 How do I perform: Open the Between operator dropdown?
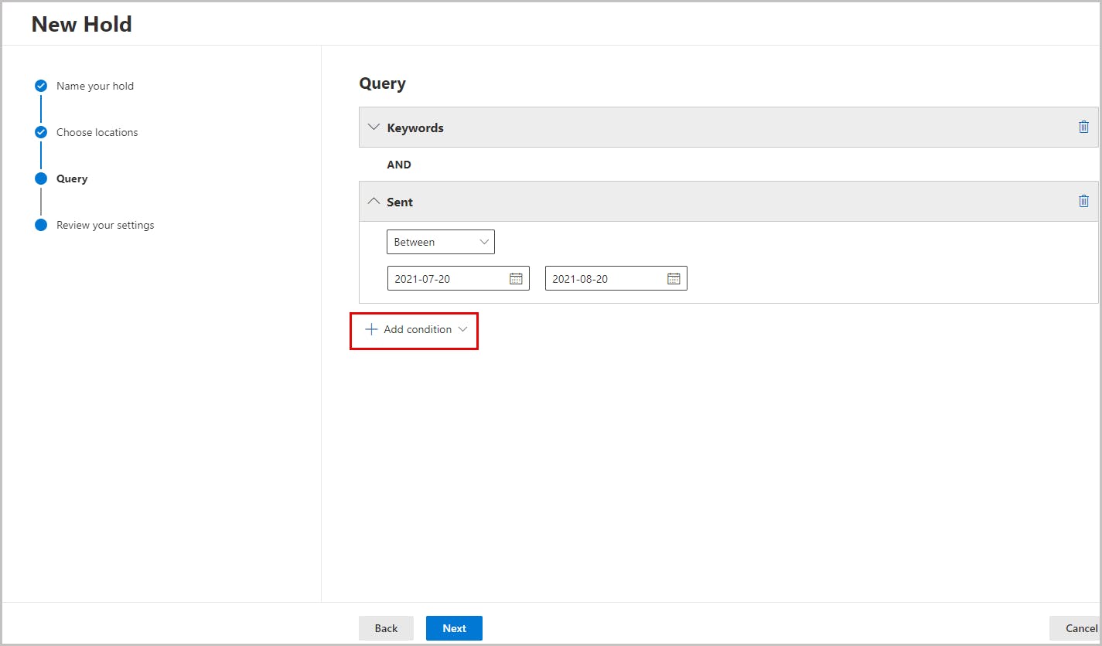441,242
